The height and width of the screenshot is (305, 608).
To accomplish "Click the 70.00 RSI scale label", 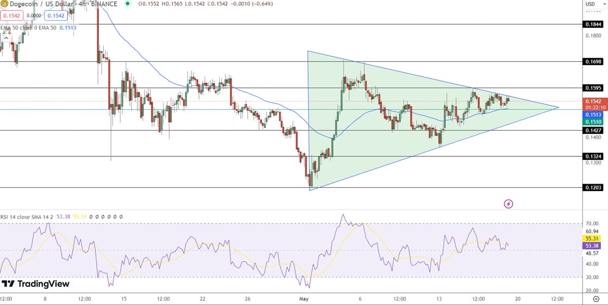I will tap(592, 223).
